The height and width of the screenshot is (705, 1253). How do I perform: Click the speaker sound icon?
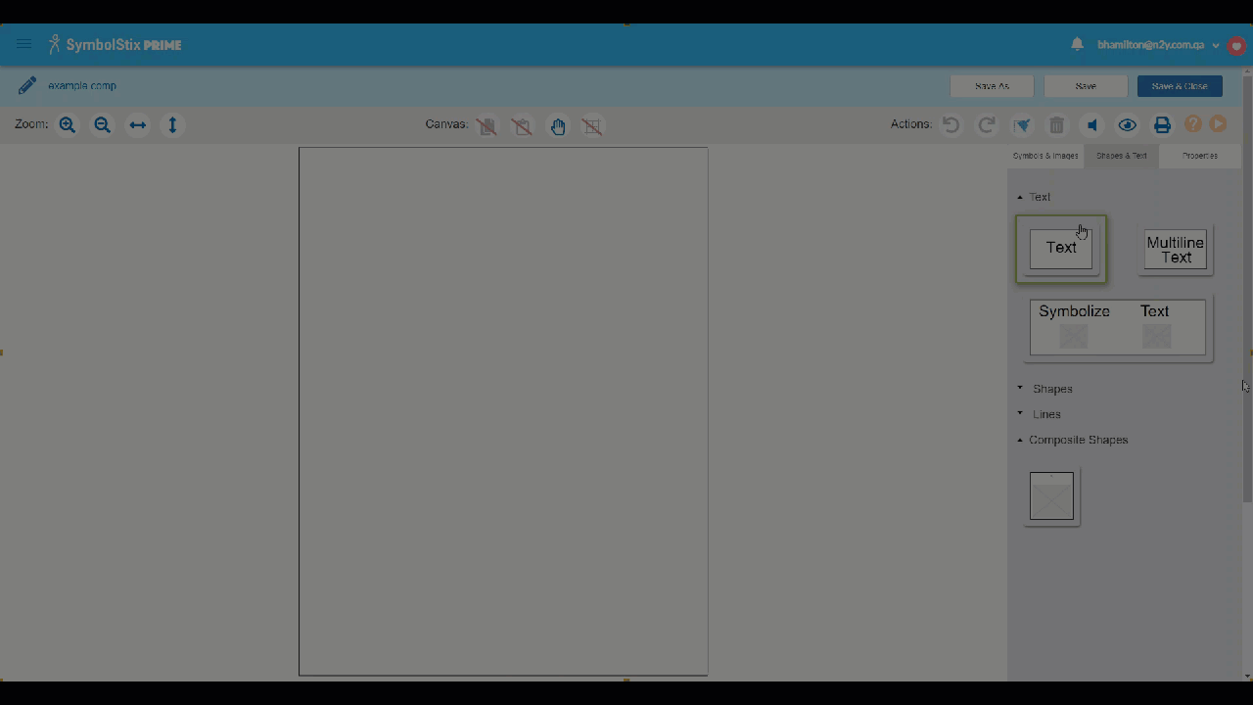click(x=1092, y=124)
